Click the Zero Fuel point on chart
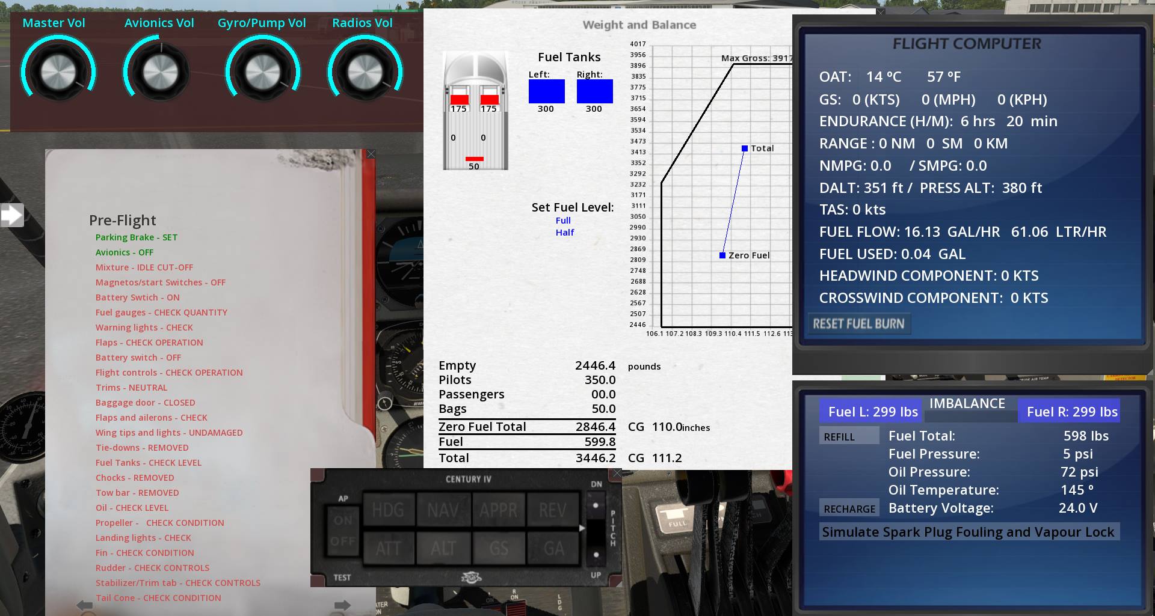 [x=722, y=255]
